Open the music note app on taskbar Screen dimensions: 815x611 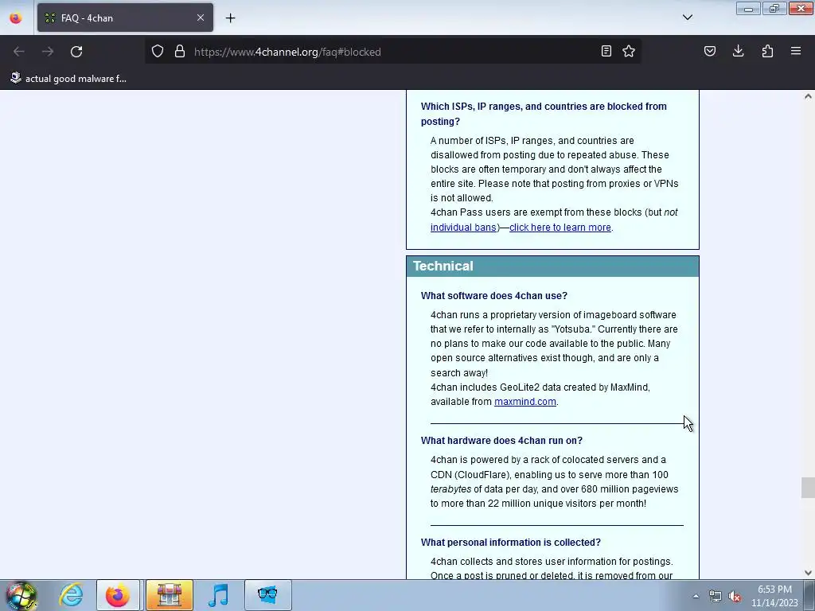[218, 595]
